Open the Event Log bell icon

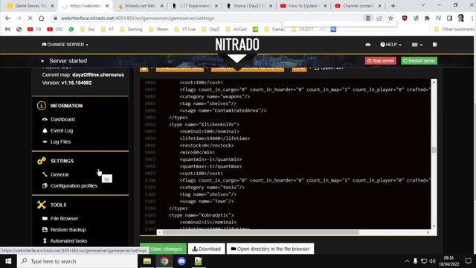click(x=45, y=131)
